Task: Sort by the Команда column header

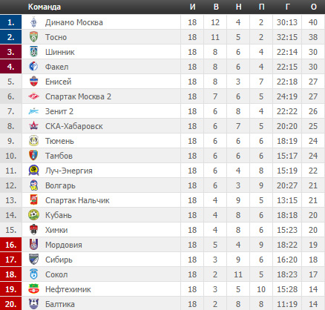Action: [x=45, y=7]
